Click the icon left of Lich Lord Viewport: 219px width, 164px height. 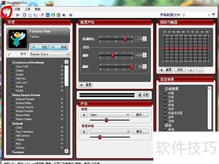click(x=13, y=82)
